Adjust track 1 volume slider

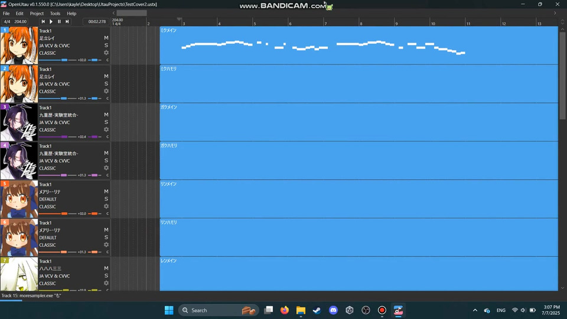[58, 60]
